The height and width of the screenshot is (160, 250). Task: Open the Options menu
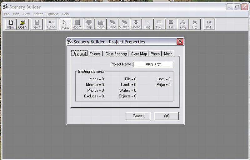click(x=52, y=14)
